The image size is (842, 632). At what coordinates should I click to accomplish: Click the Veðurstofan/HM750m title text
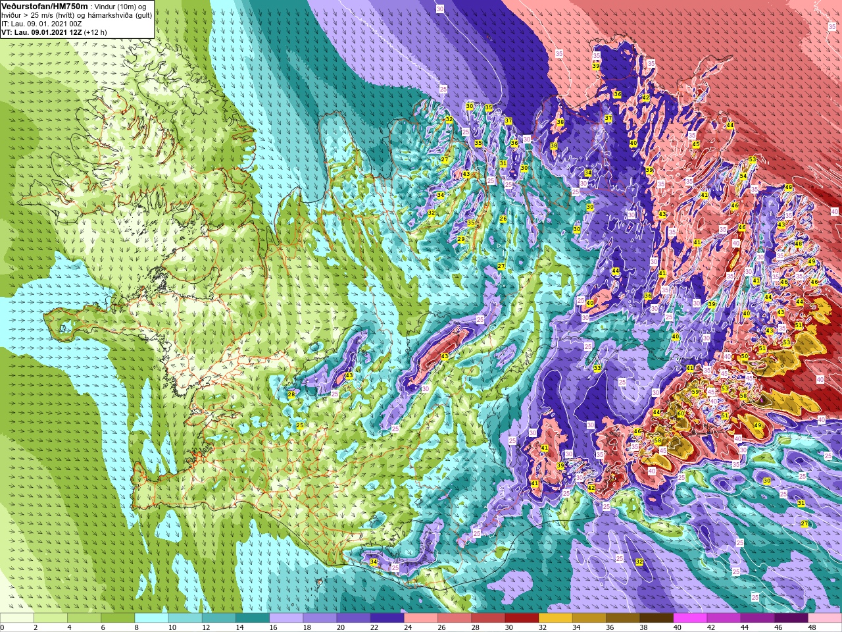[x=44, y=6]
